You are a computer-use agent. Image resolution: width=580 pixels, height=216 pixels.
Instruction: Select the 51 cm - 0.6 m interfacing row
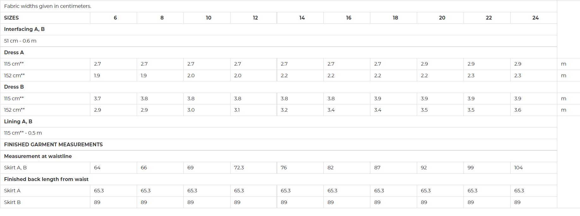(278, 41)
